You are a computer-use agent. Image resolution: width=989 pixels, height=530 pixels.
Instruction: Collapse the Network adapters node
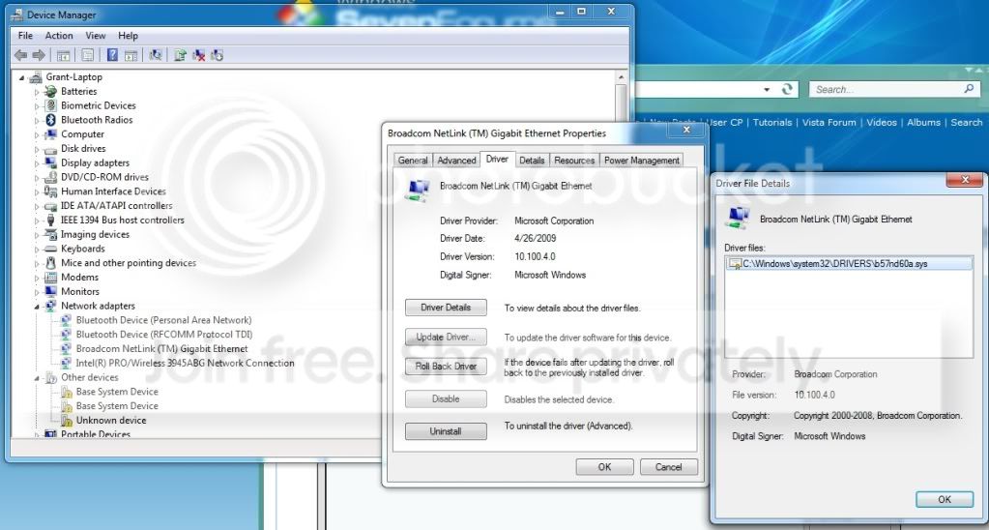coord(37,307)
